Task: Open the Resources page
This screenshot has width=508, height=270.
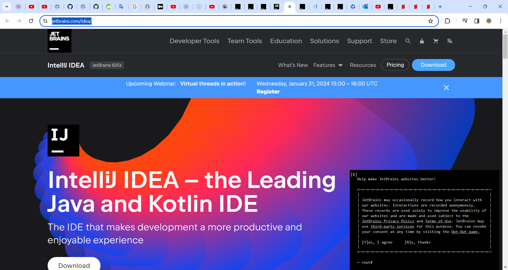Action: coord(363,65)
